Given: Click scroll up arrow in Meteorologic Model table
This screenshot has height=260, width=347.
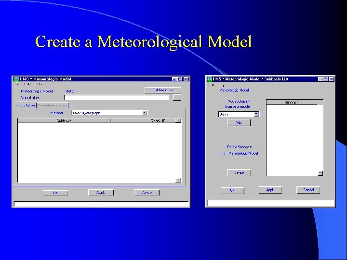Looking at the screenshot, I should pos(178,120).
